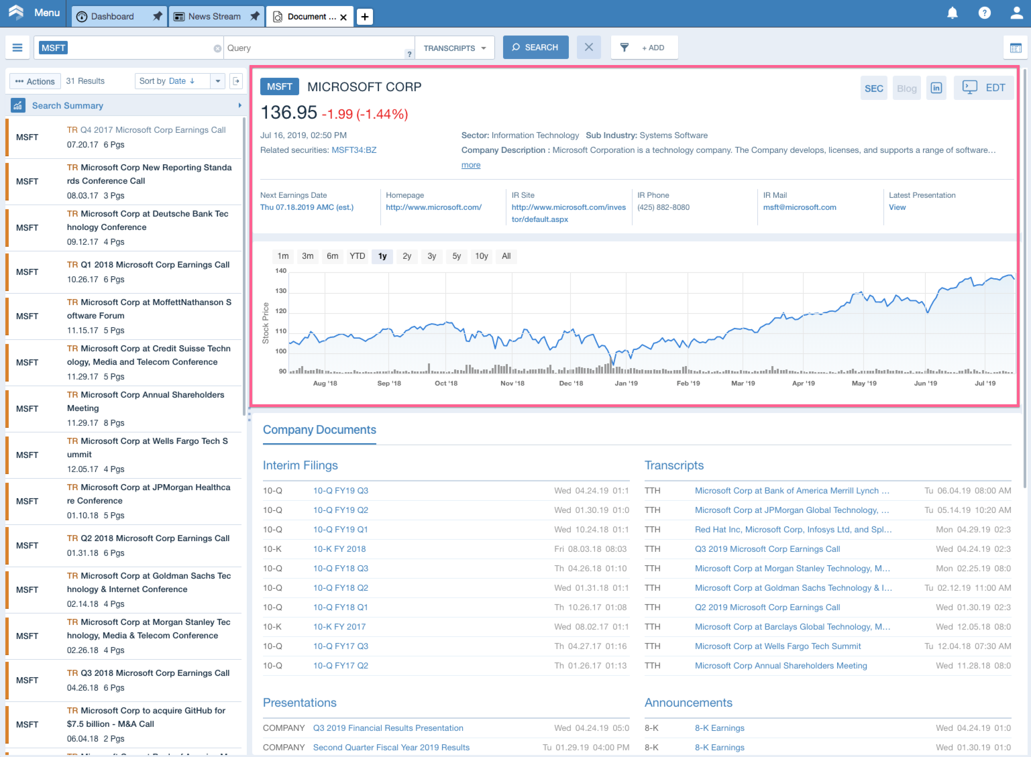Click the hamburger list icon left of MSFT

[17, 48]
